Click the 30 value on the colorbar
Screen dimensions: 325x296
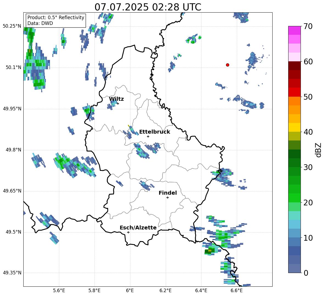[x=308, y=167]
